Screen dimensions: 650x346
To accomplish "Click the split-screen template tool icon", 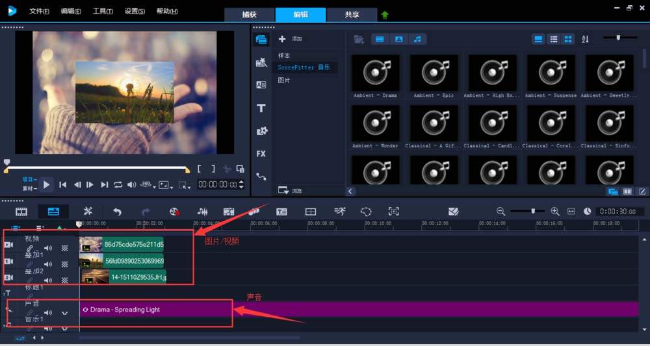I will (x=311, y=212).
